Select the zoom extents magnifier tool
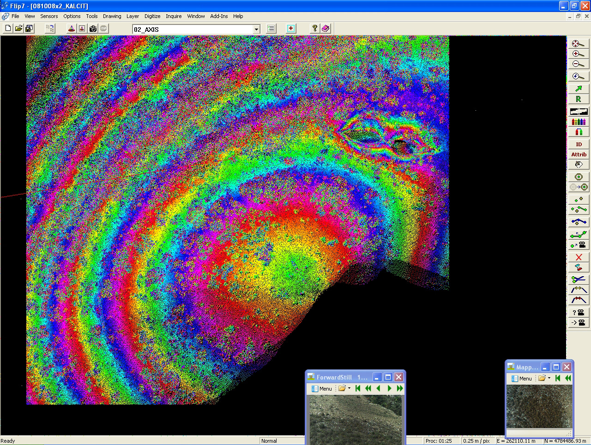 pyautogui.click(x=578, y=43)
